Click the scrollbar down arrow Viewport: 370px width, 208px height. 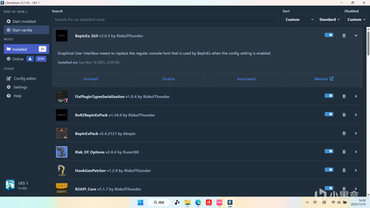tap(368, 195)
